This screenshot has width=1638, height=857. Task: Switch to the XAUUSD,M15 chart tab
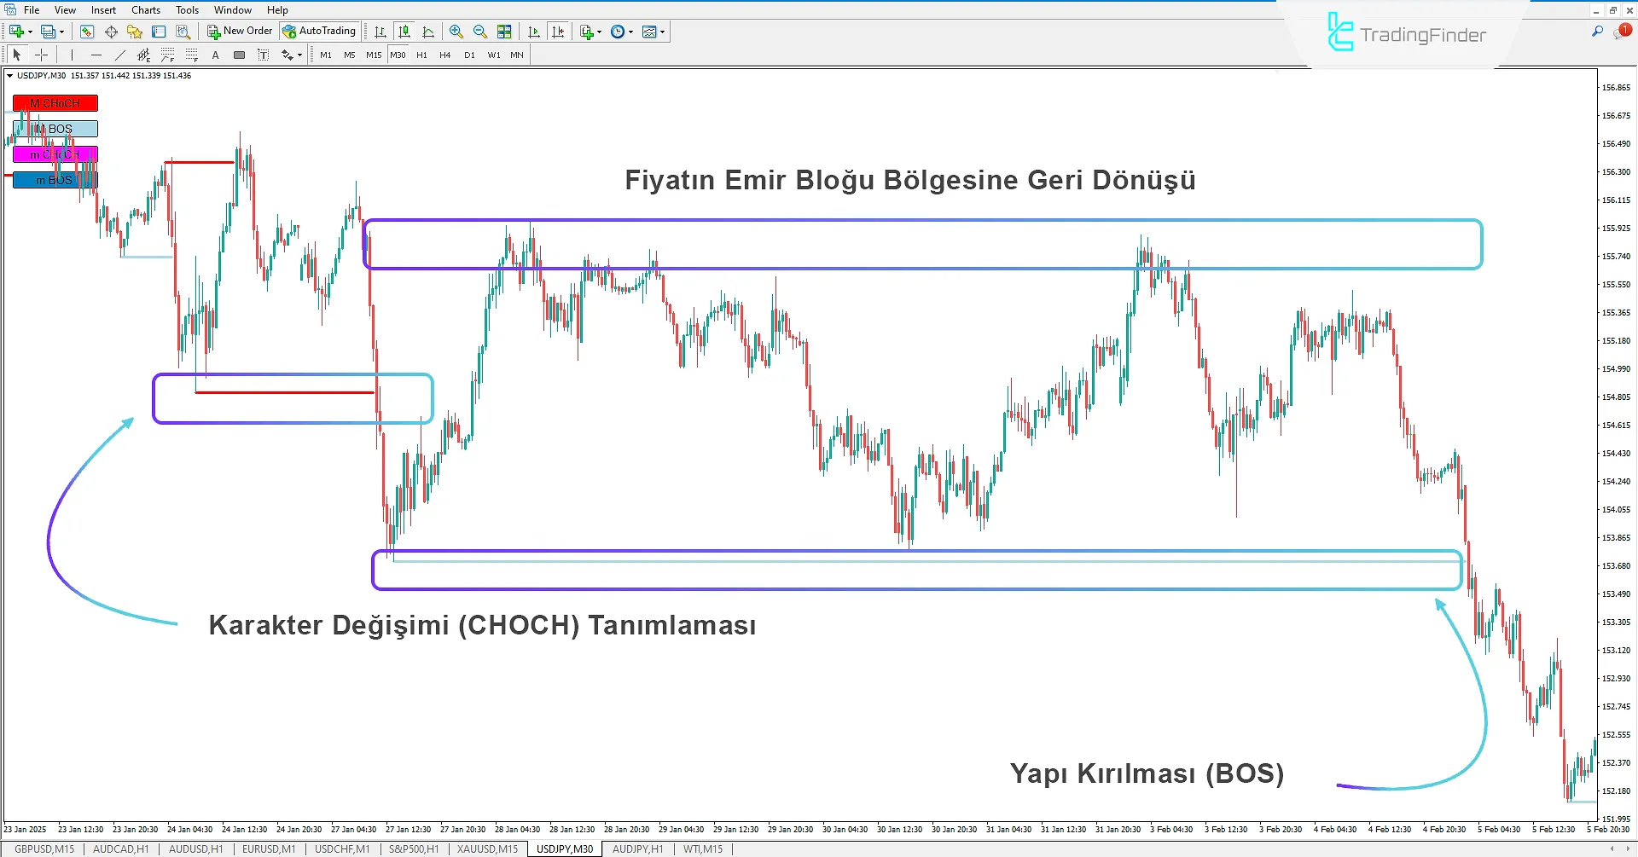tap(486, 848)
